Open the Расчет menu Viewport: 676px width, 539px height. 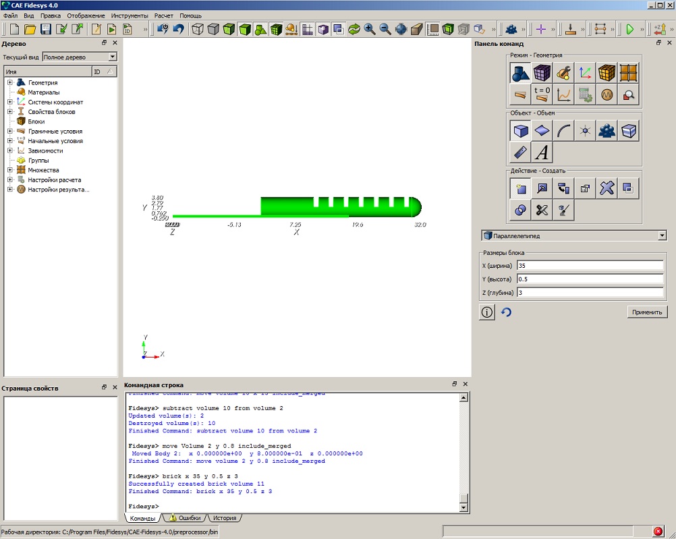click(164, 16)
